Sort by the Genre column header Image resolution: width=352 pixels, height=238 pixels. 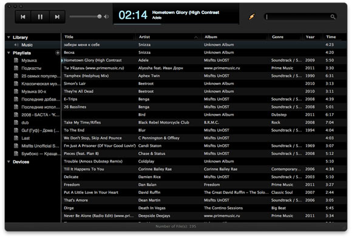tap(286, 37)
